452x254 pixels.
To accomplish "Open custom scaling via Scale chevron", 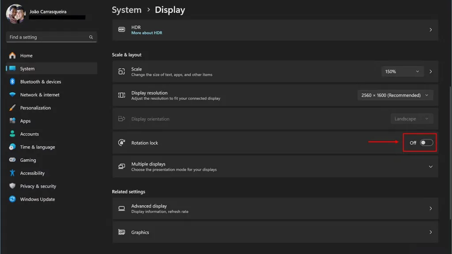I will 430,71.
